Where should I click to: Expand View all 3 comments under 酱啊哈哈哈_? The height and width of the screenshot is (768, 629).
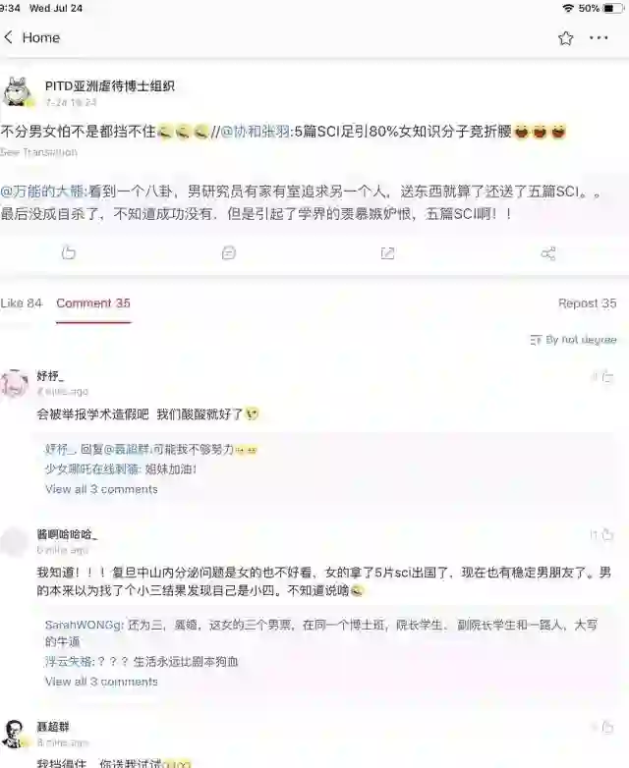tap(101, 682)
